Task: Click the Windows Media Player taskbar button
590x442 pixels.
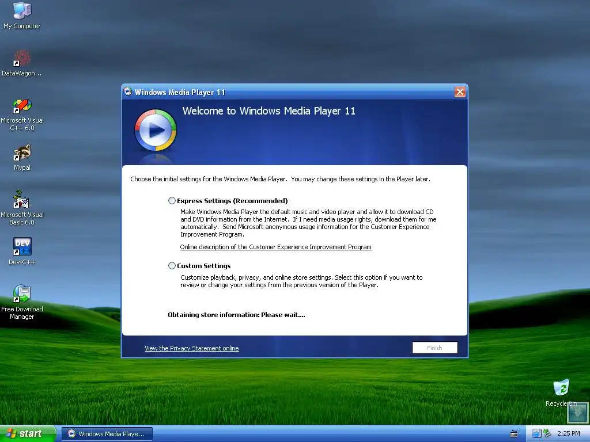Action: [x=107, y=434]
